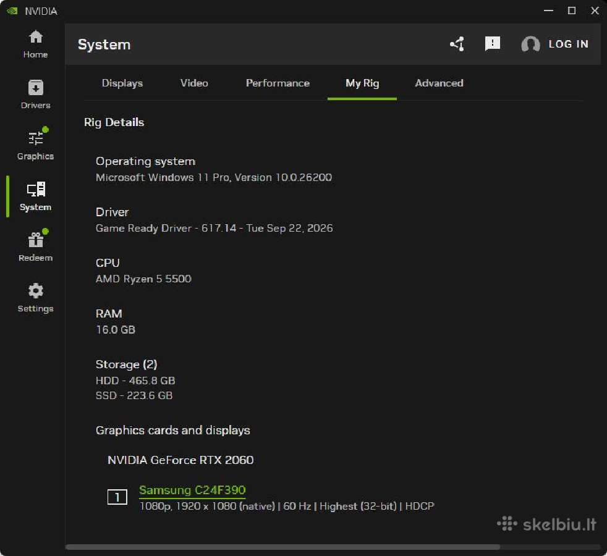Image resolution: width=607 pixels, height=556 pixels.
Task: Click the user avatar icon
Action: (x=530, y=44)
